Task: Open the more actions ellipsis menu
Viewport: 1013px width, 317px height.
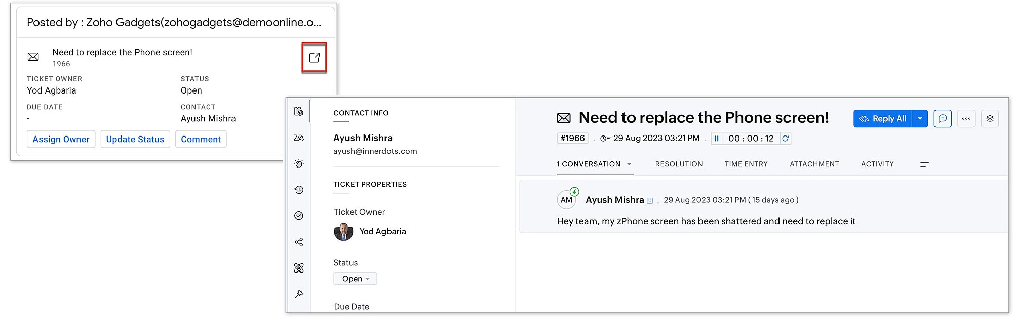Action: click(966, 119)
